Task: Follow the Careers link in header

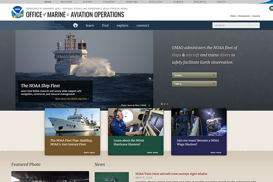Action: click(x=256, y=16)
